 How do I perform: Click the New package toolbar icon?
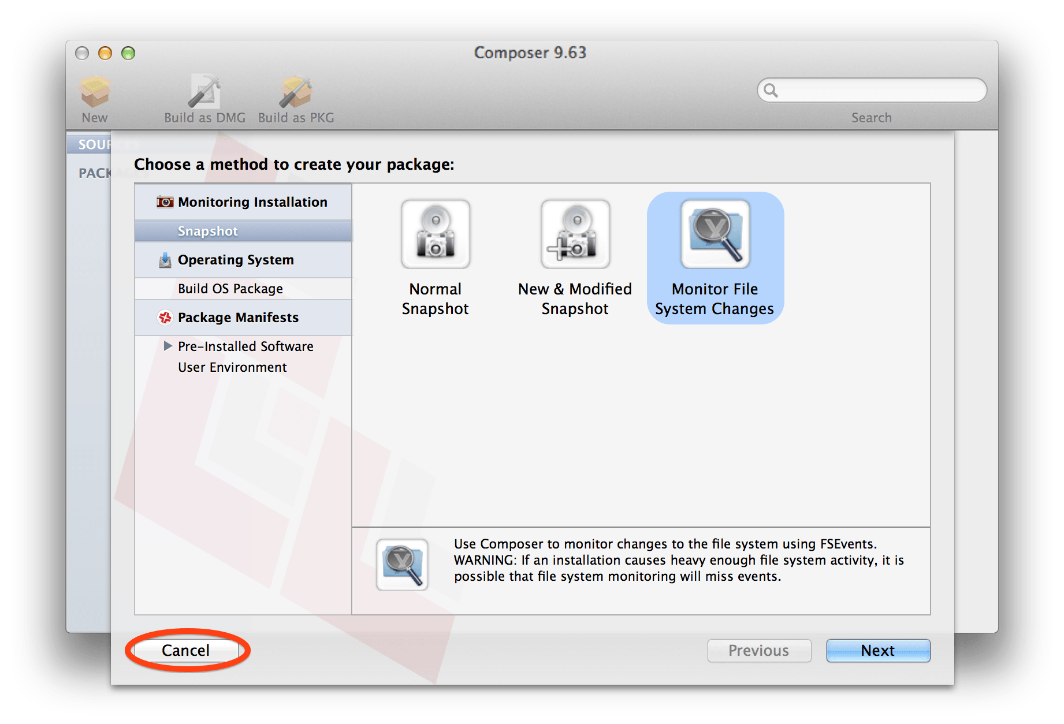tap(95, 92)
